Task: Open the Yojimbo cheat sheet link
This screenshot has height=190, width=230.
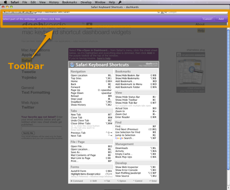Action: point(29,77)
